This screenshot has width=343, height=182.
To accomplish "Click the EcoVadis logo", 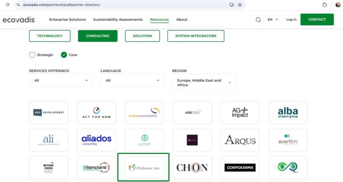I will 19,20.
